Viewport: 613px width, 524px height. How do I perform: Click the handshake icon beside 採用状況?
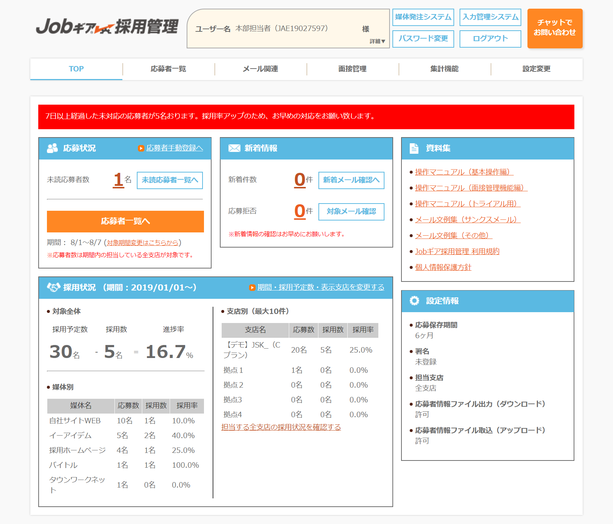point(53,288)
